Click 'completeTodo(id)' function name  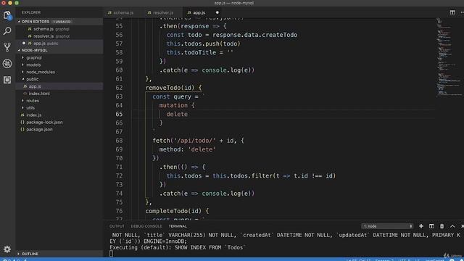point(173,211)
